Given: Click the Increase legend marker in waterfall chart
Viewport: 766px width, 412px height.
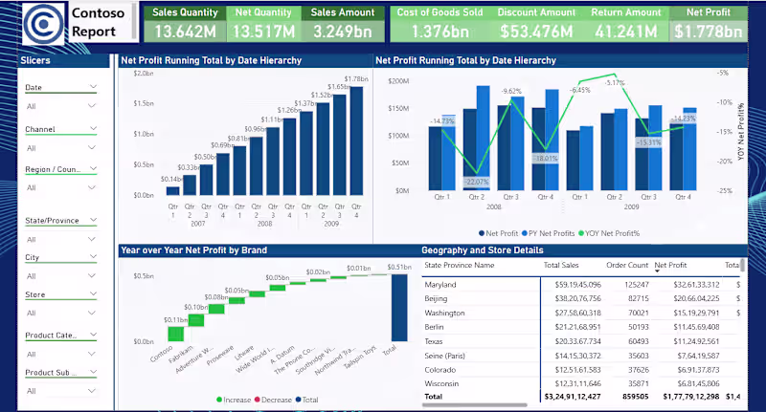Looking at the screenshot, I should pos(219,400).
